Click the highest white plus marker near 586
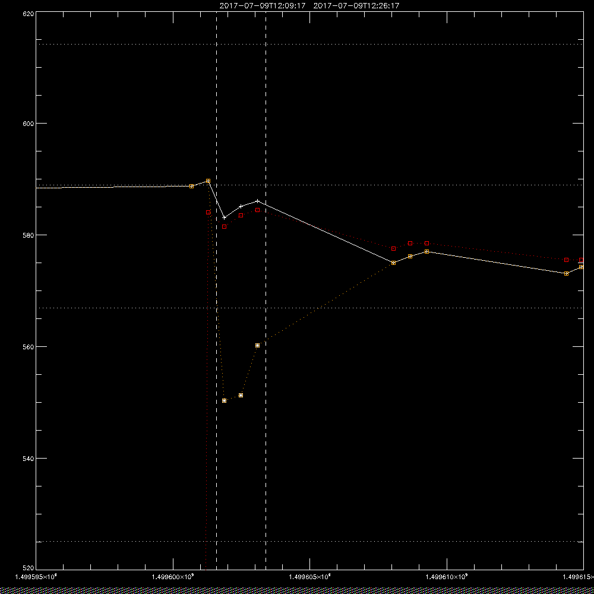Viewport: 594px width, 594px height. tap(258, 201)
